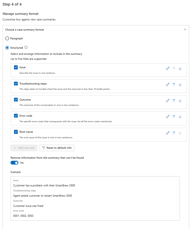Select the Paragraph radio option

[x=7, y=39]
